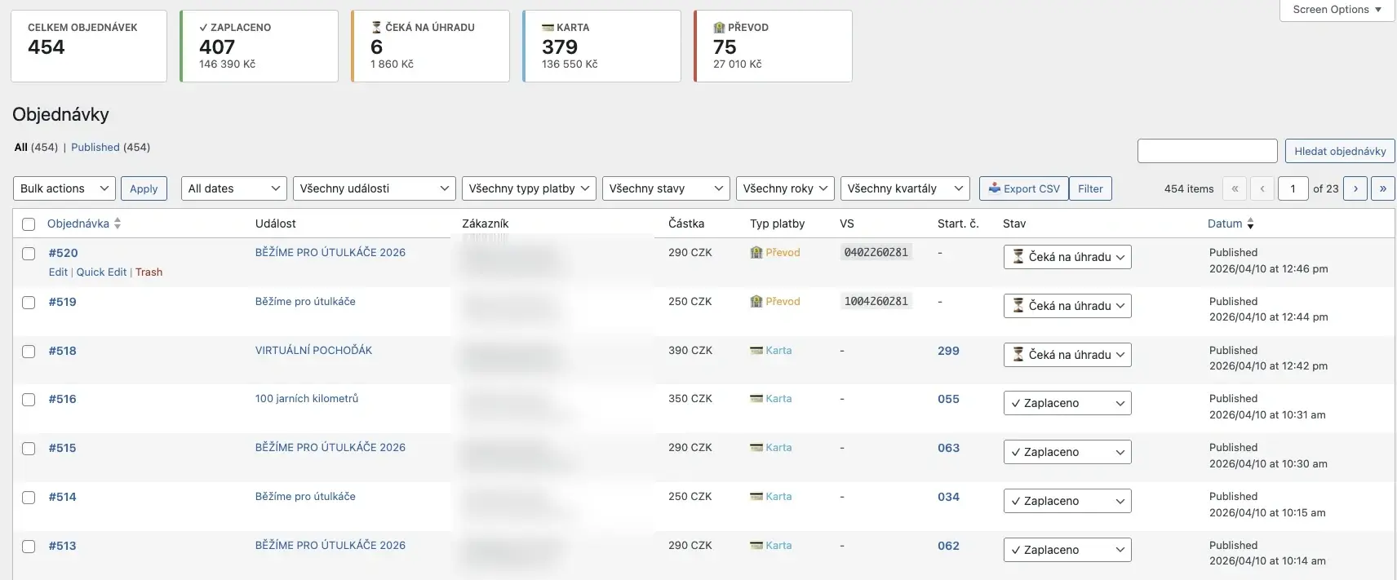This screenshot has height=580, width=1397.
Task: Change status dropdown for order #516
Action: click(x=1067, y=403)
